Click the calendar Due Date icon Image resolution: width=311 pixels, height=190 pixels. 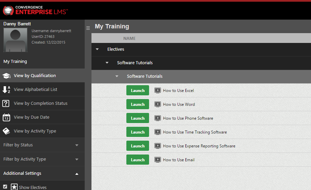tap(6, 117)
